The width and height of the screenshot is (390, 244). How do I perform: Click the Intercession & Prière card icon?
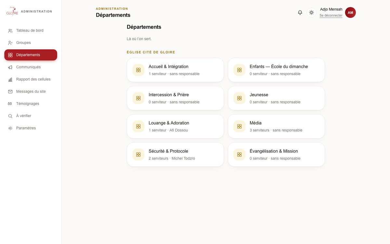point(138,98)
